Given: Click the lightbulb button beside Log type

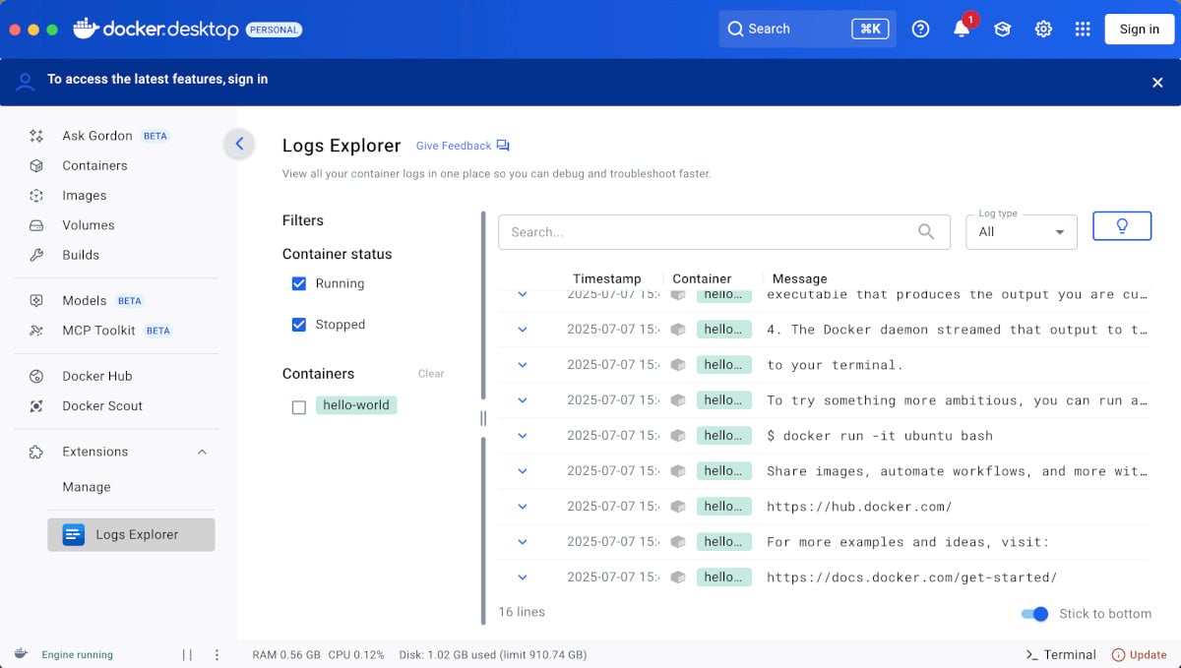Looking at the screenshot, I should coord(1122,226).
